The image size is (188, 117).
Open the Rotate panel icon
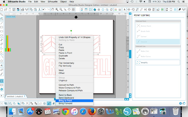(x=133, y=10)
